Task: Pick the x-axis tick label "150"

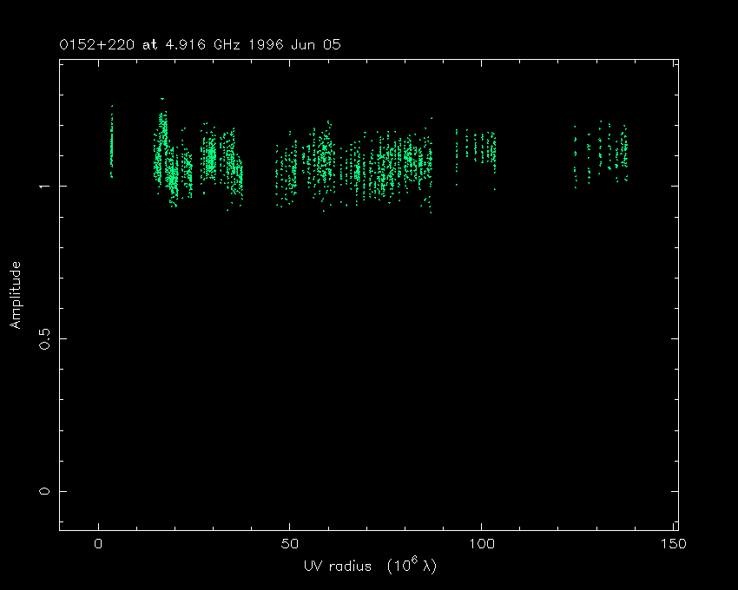Action: pyautogui.click(x=675, y=545)
